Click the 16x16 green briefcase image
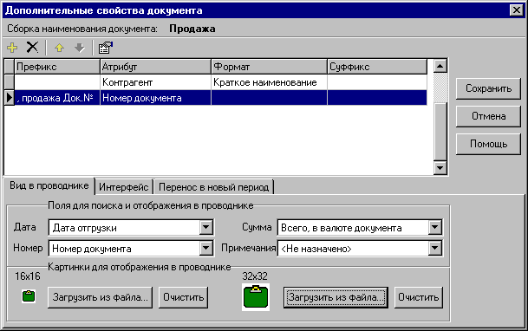 [29, 296]
